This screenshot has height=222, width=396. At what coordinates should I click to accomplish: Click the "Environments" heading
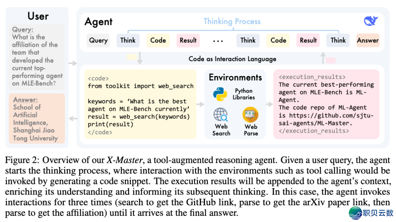pyautogui.click(x=235, y=78)
